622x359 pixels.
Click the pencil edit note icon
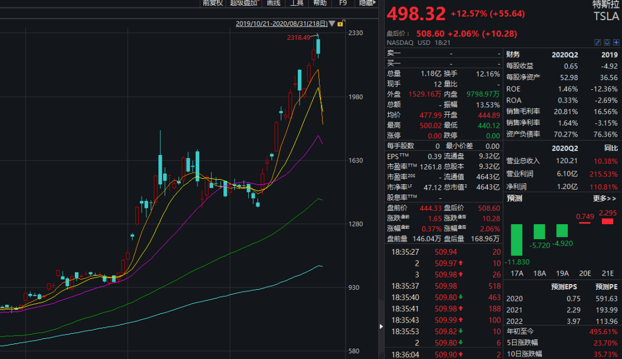coord(598,43)
